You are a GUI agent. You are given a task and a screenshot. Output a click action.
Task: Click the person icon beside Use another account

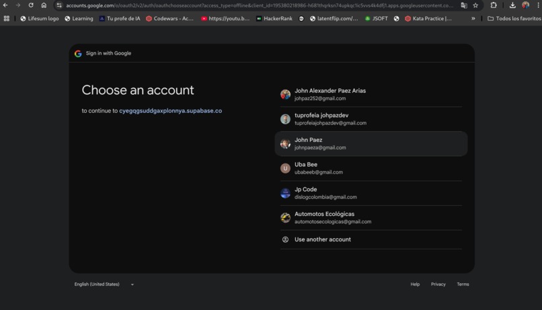click(285, 239)
